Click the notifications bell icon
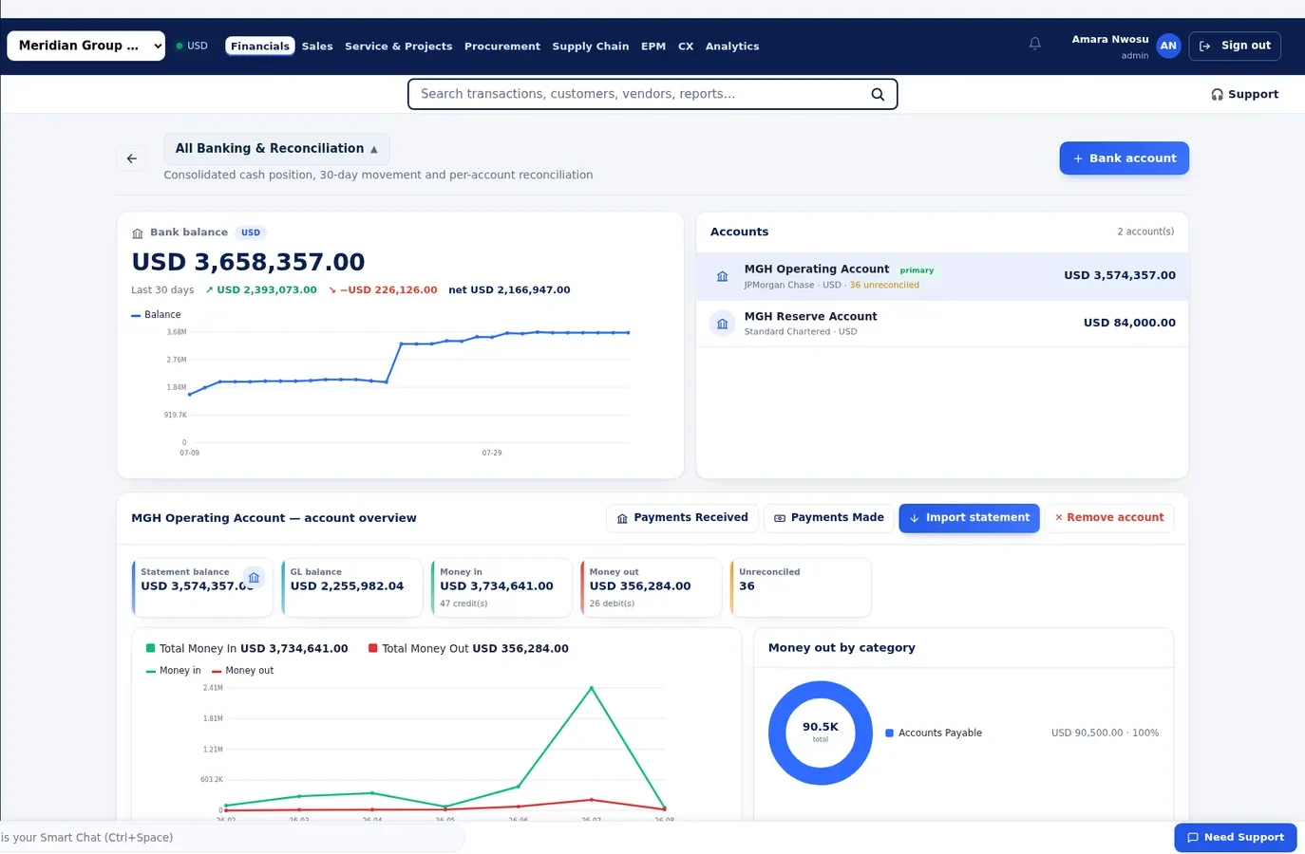The image size is (1305, 854). pyautogui.click(x=1035, y=44)
